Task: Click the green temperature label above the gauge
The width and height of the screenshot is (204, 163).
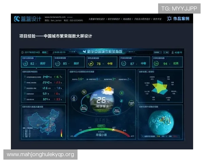Action: click(101, 126)
